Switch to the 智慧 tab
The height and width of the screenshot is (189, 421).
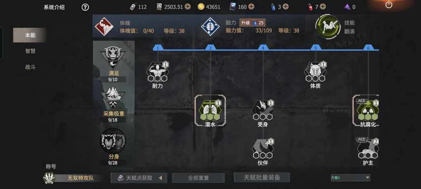(31, 51)
